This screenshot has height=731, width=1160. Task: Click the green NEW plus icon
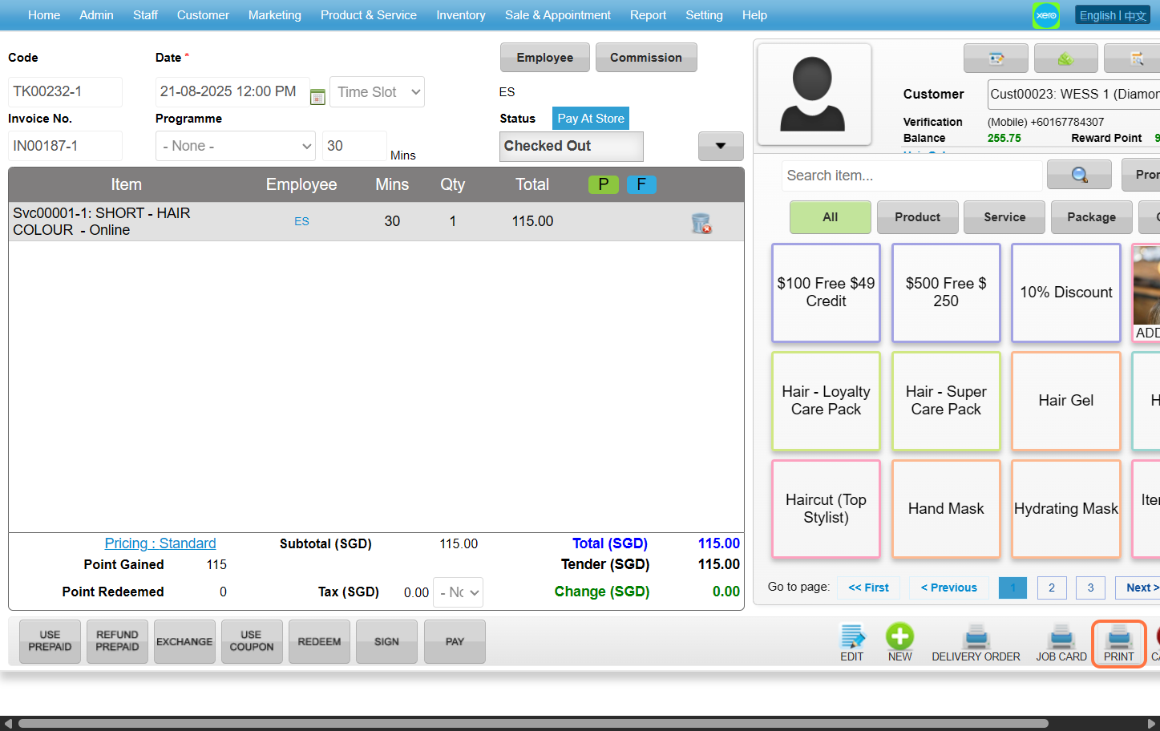click(899, 636)
